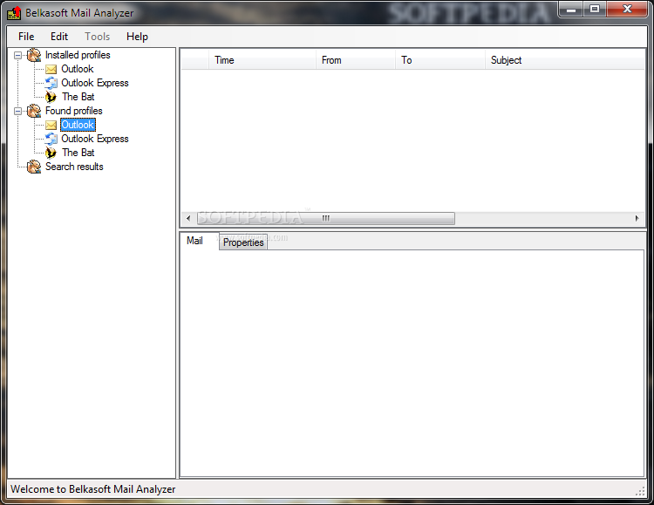The width and height of the screenshot is (654, 505).
Task: Select Outlook Express under Installed profiles
Action: (95, 83)
